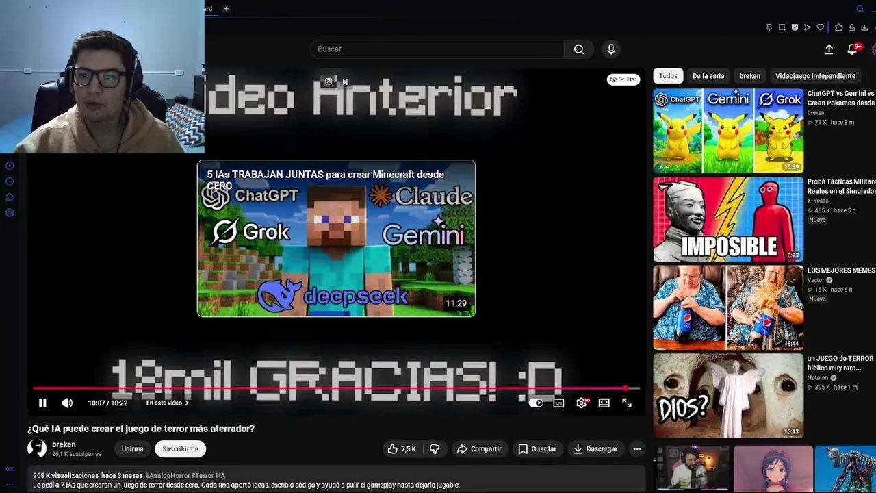Click the Compartir share button
The image size is (876, 493).
click(x=479, y=449)
